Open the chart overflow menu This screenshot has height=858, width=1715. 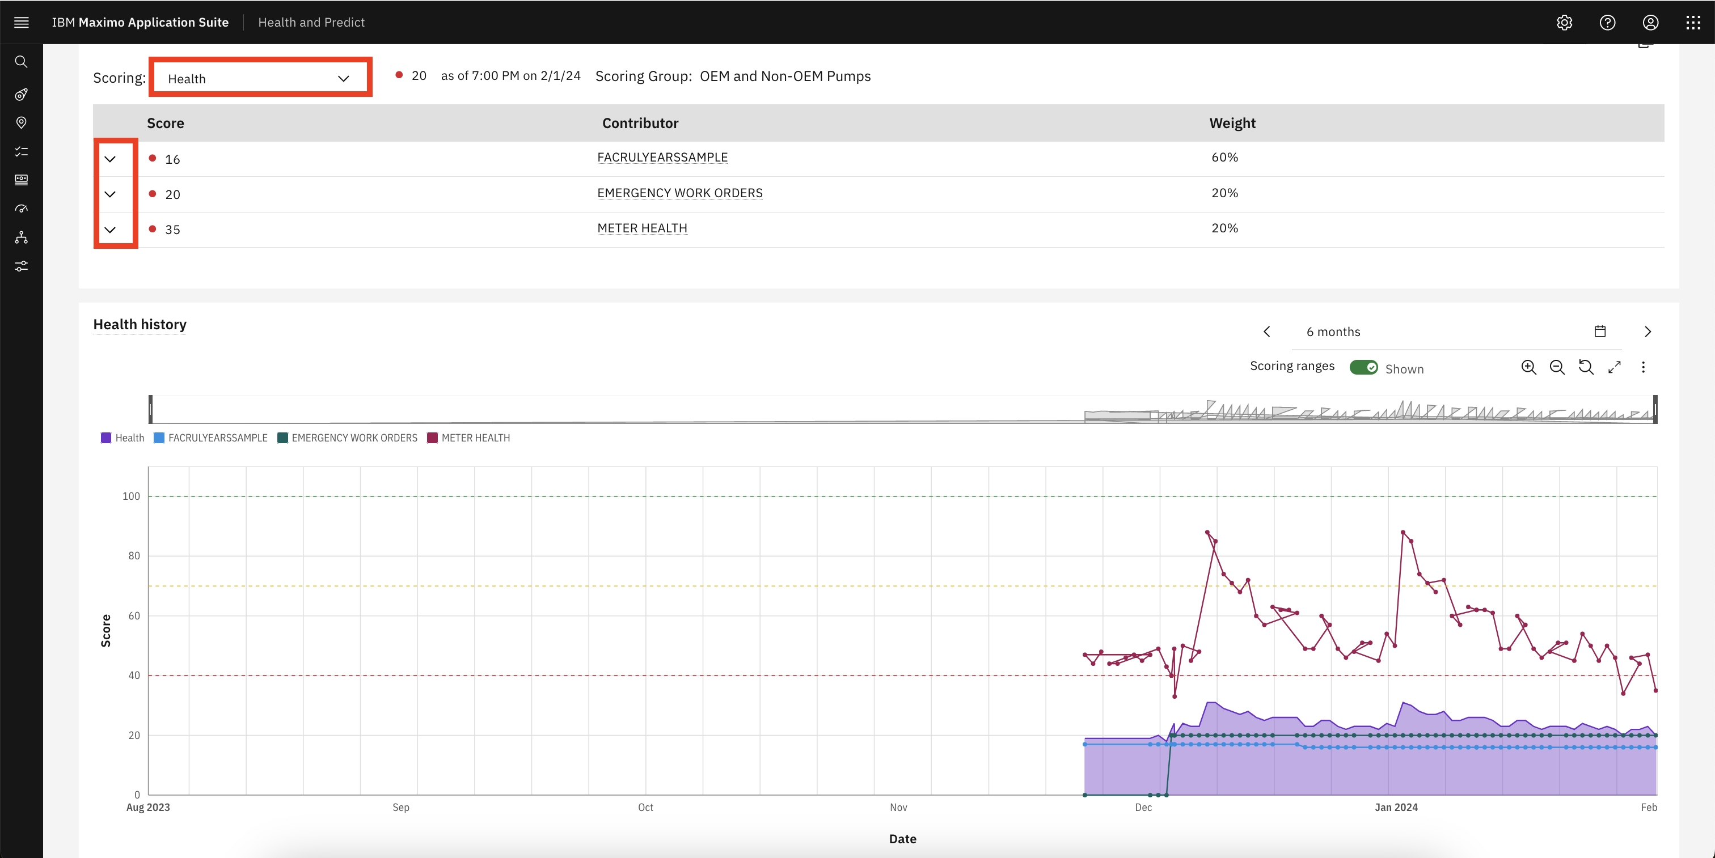pos(1643,367)
